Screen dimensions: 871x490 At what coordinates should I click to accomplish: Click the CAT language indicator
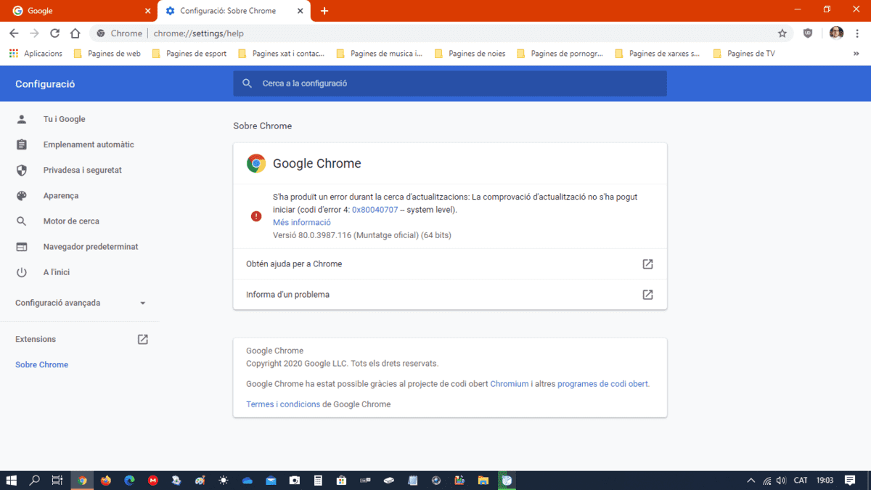[801, 480]
